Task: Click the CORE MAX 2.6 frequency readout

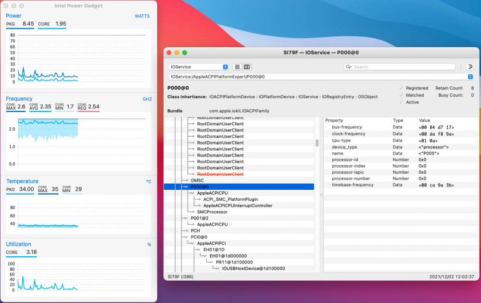Action: point(16,106)
